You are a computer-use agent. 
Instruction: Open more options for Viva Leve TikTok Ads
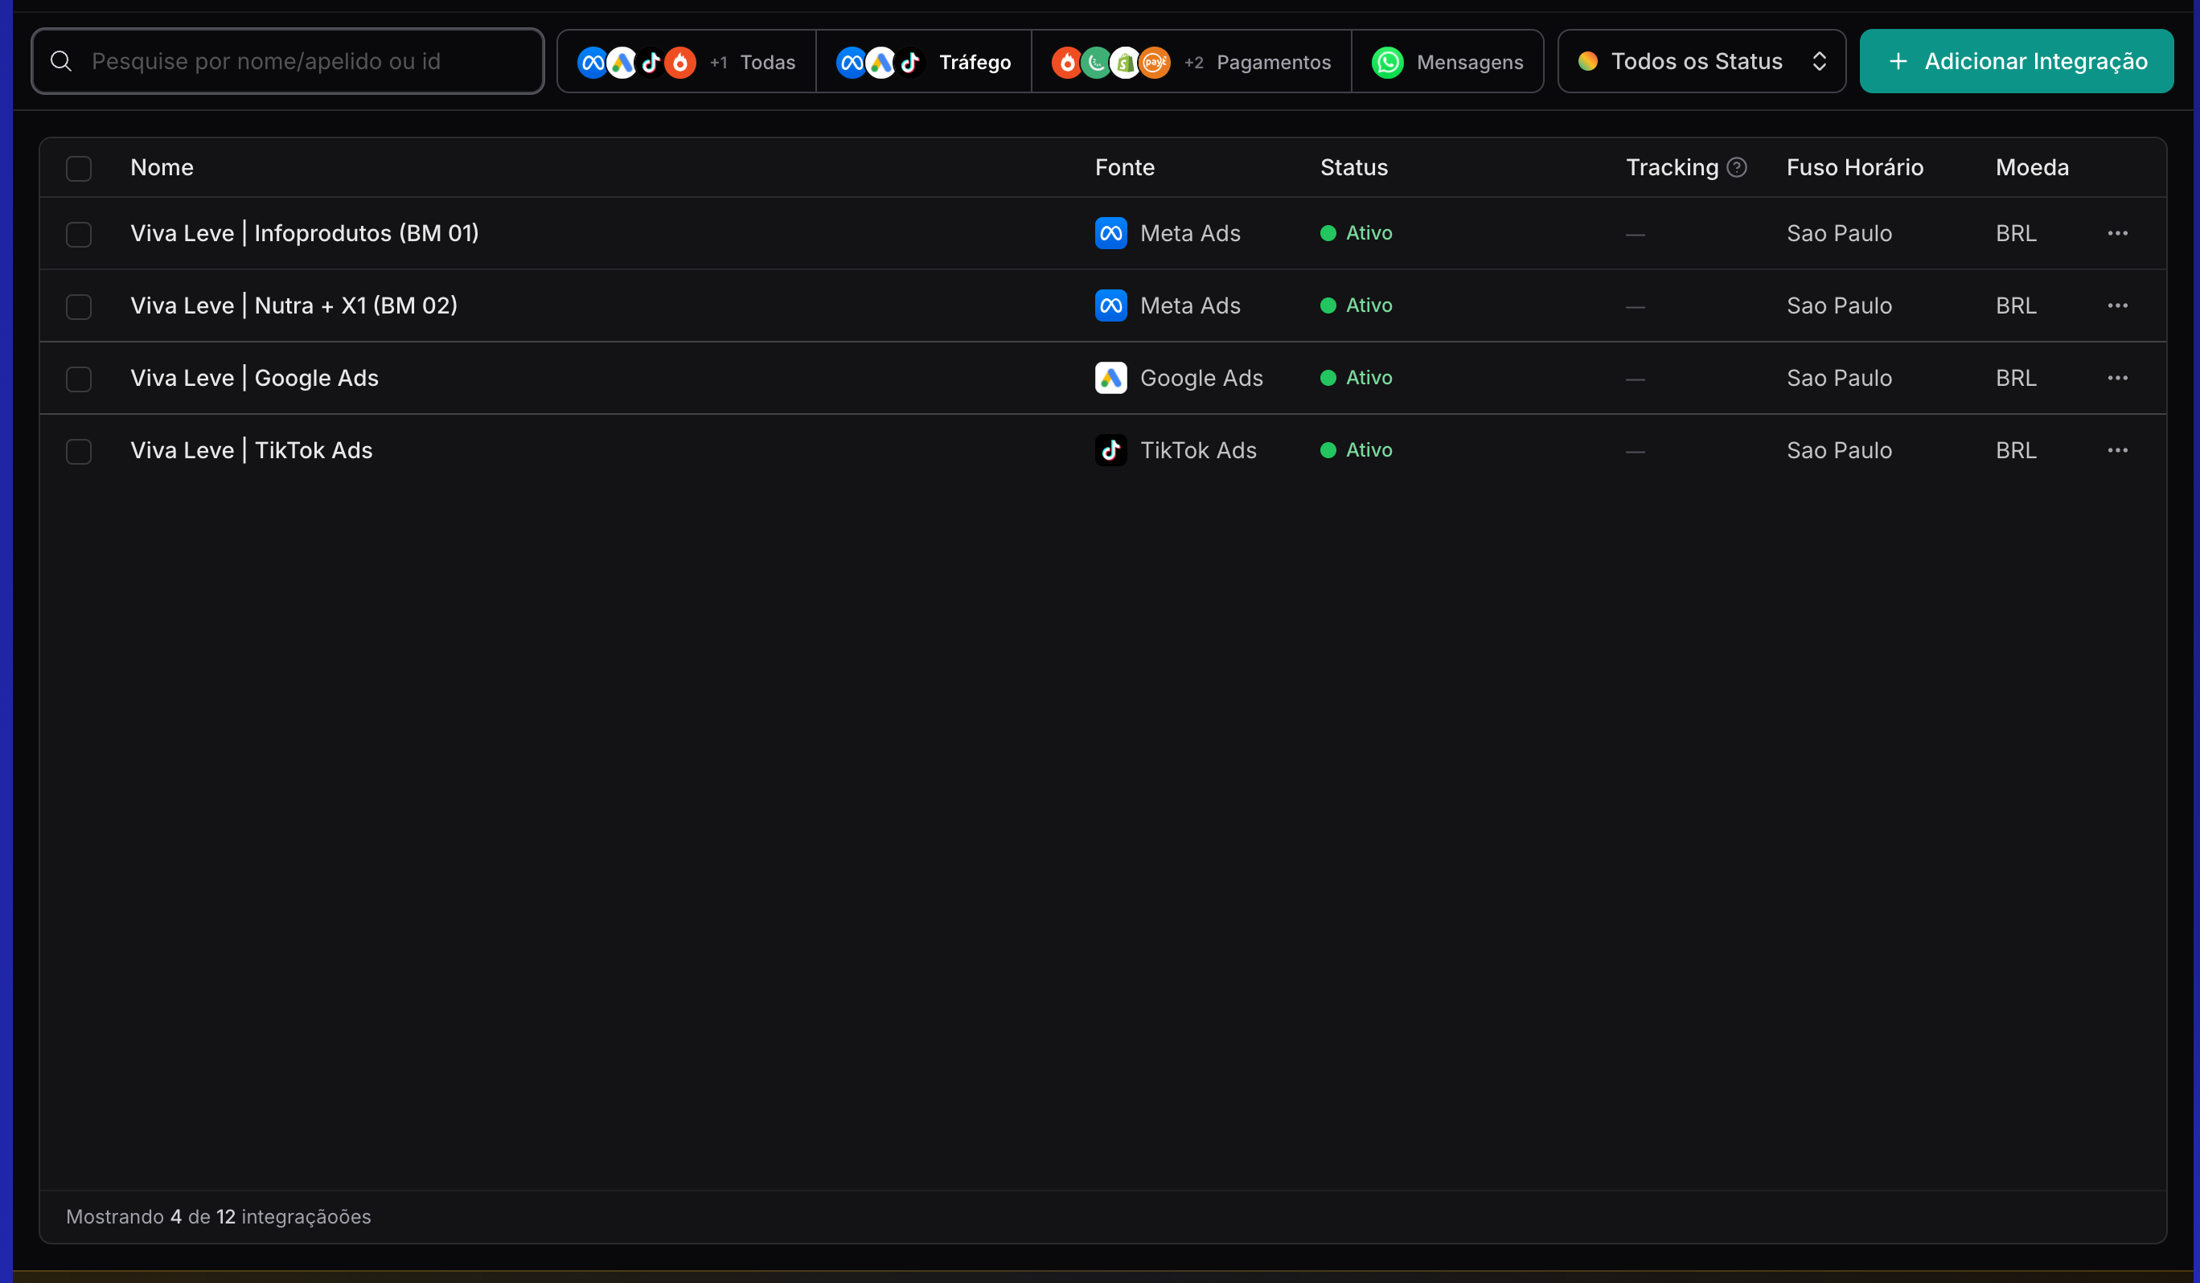pos(2117,450)
